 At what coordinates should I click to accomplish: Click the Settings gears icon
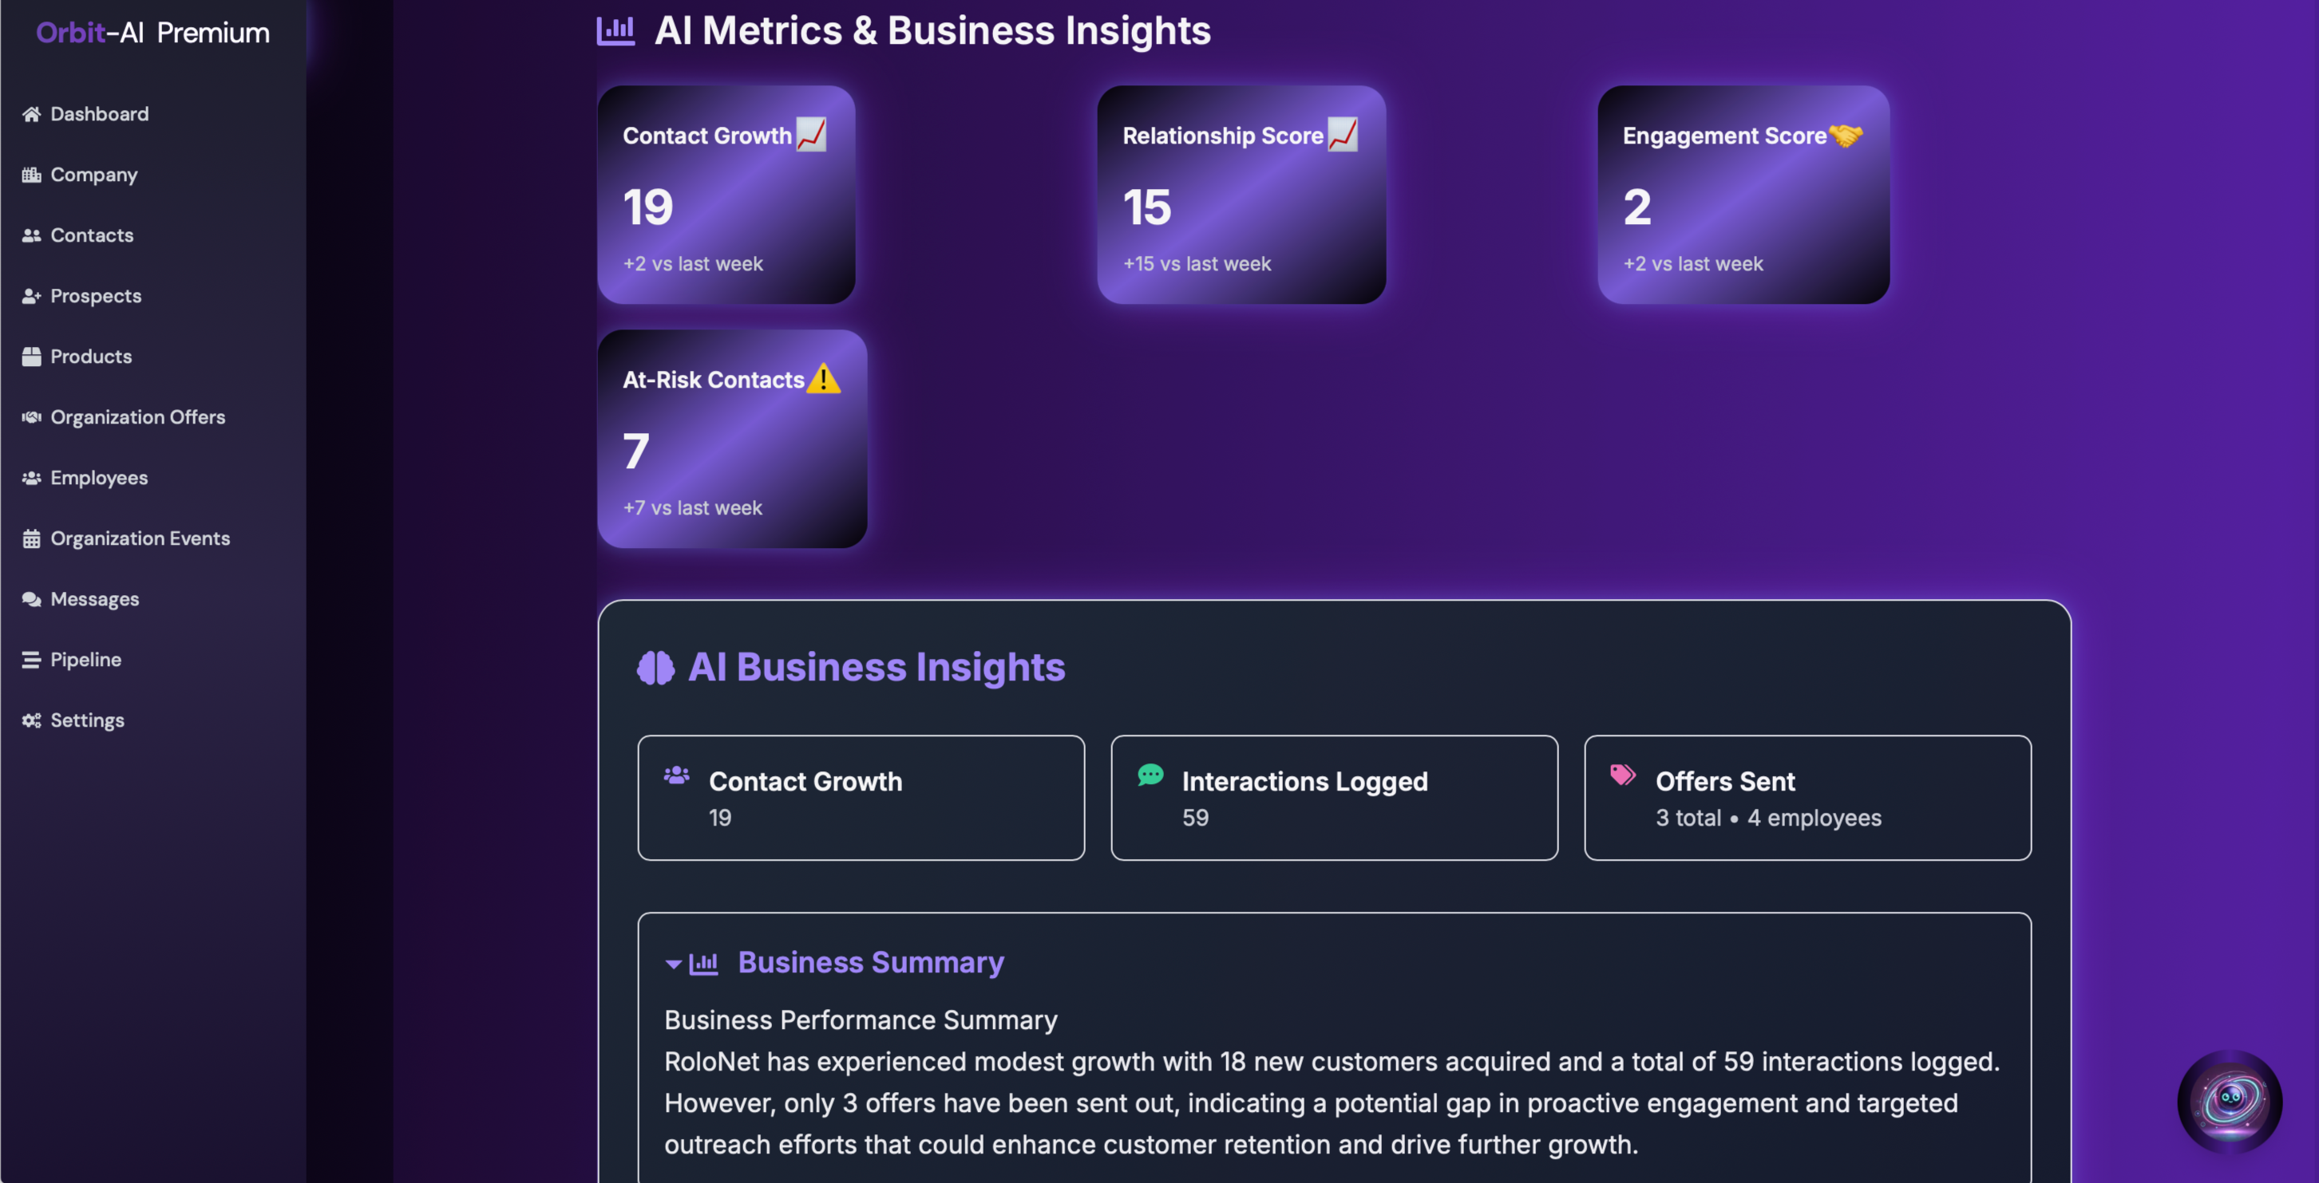point(31,720)
